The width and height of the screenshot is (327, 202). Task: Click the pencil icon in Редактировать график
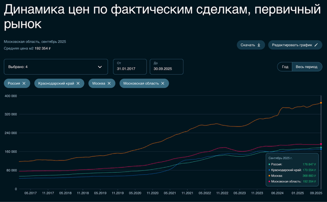[x=316, y=45]
